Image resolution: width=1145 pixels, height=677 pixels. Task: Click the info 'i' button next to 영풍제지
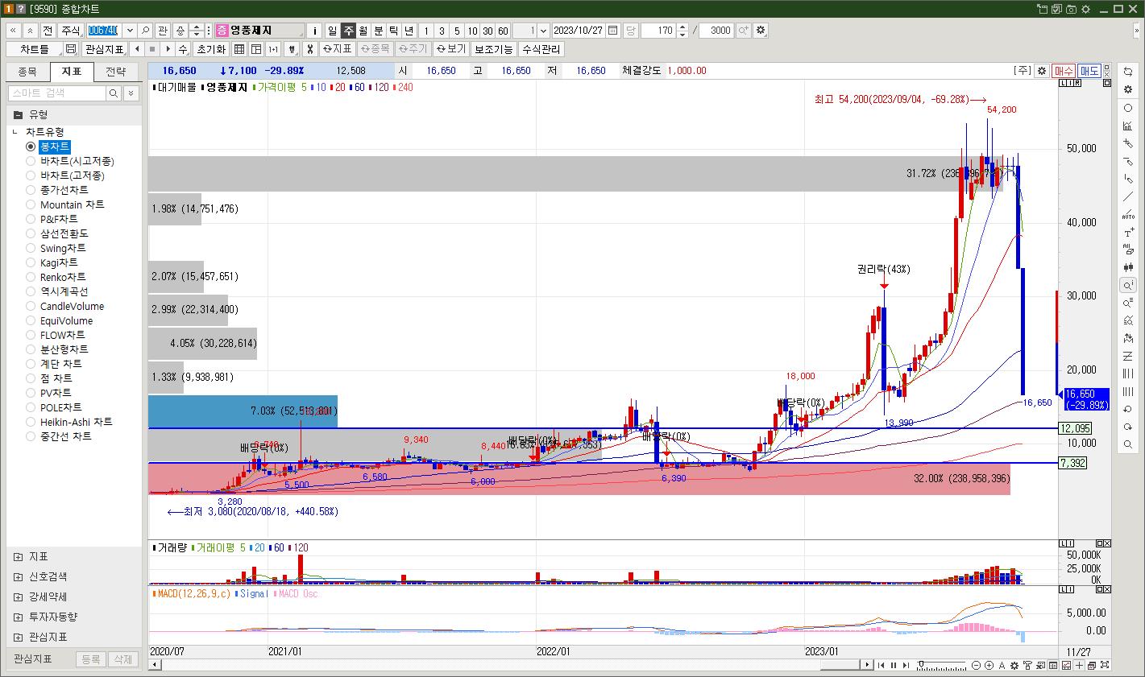tap(314, 30)
